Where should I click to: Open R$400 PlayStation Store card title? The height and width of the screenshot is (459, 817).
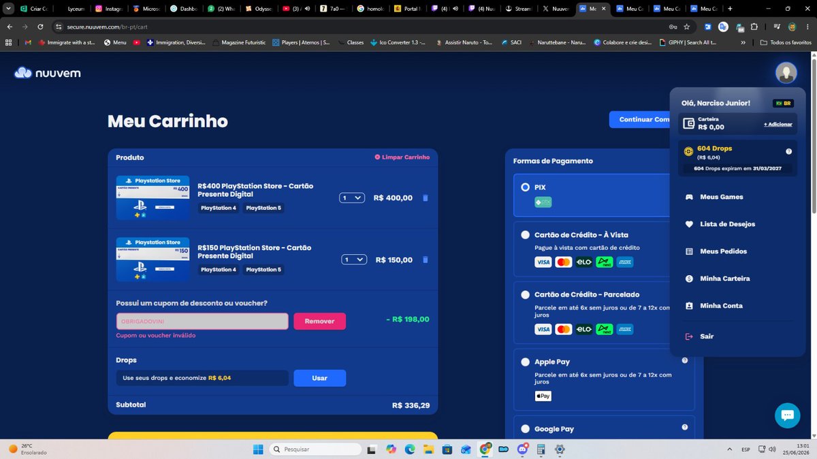coord(255,190)
